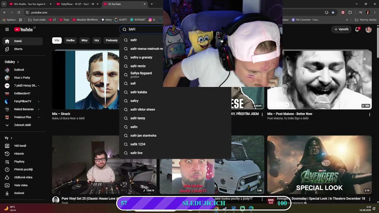Select the "safir jan stavinoha" suggestion
The width and height of the screenshot is (379, 213).
coord(175,135)
